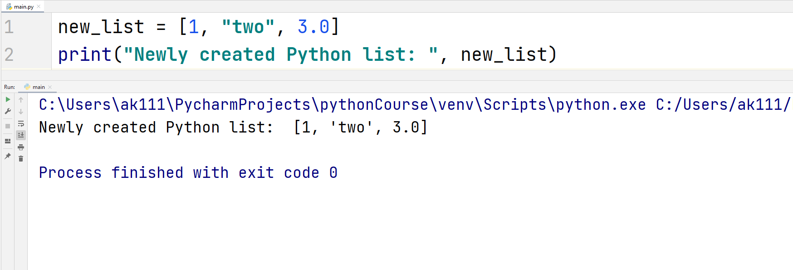Close the main run tab
Screen dimensions: 793x270
[50, 87]
